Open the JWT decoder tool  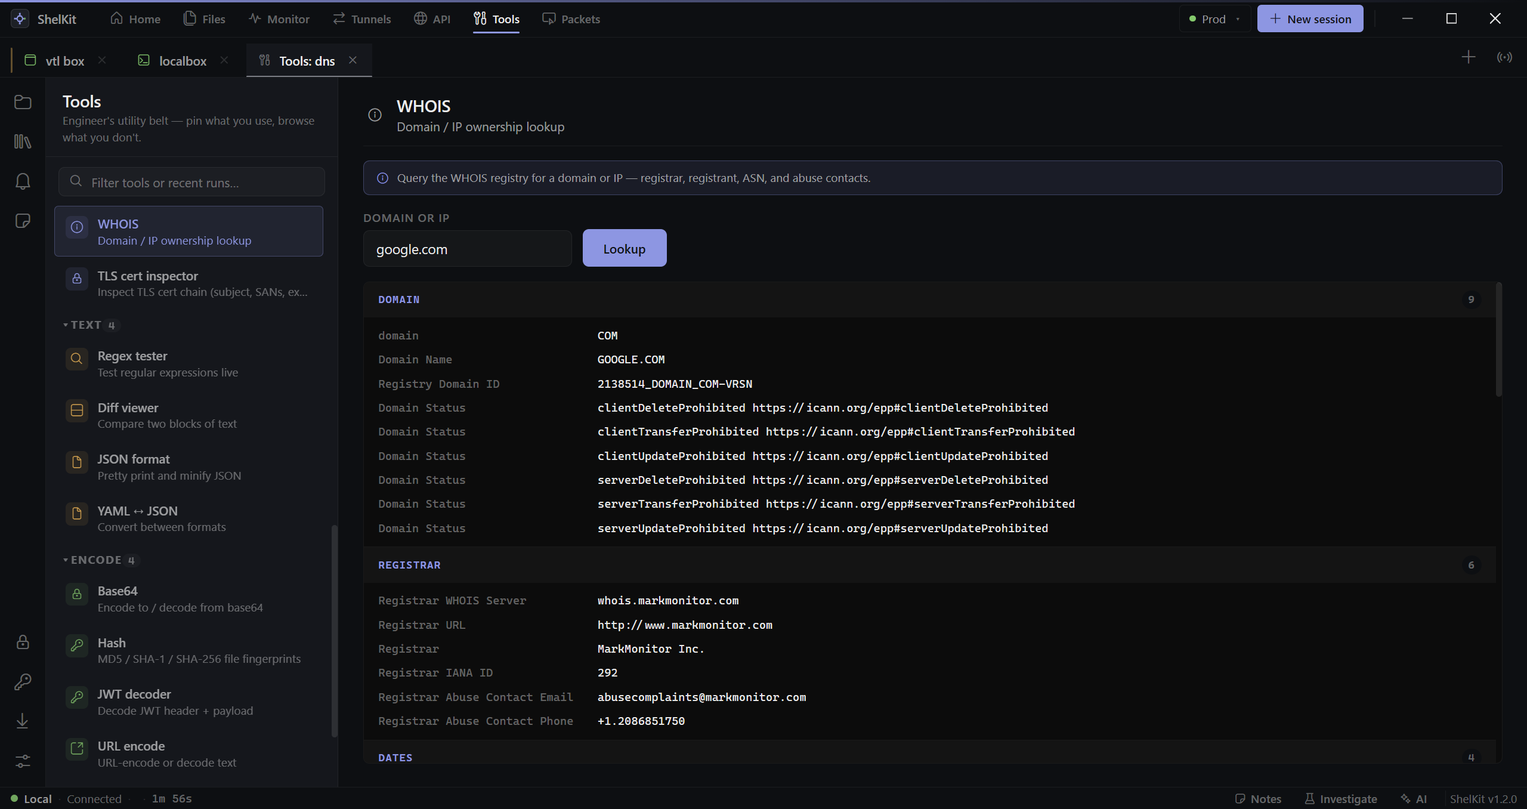188,702
